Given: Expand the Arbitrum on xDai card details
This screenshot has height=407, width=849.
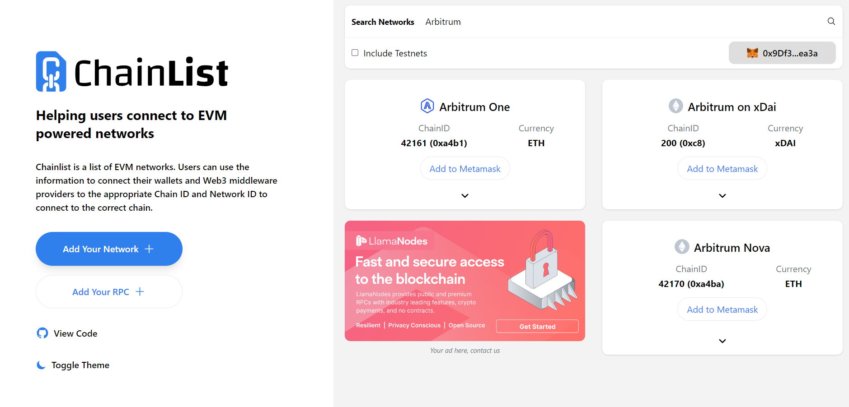Looking at the screenshot, I should click(722, 196).
